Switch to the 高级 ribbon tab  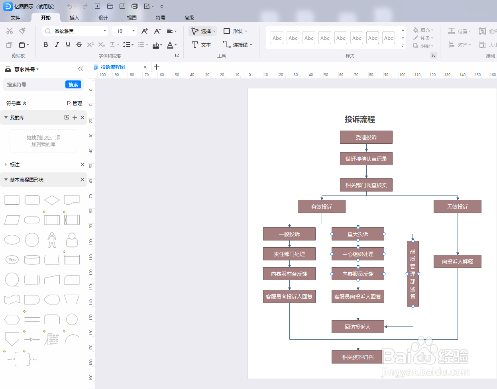[189, 18]
